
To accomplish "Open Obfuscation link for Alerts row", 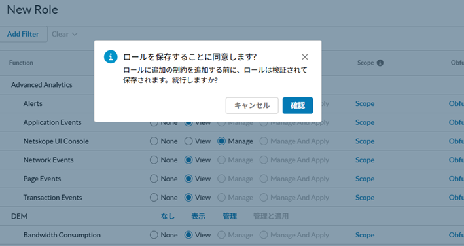I will pos(456,104).
